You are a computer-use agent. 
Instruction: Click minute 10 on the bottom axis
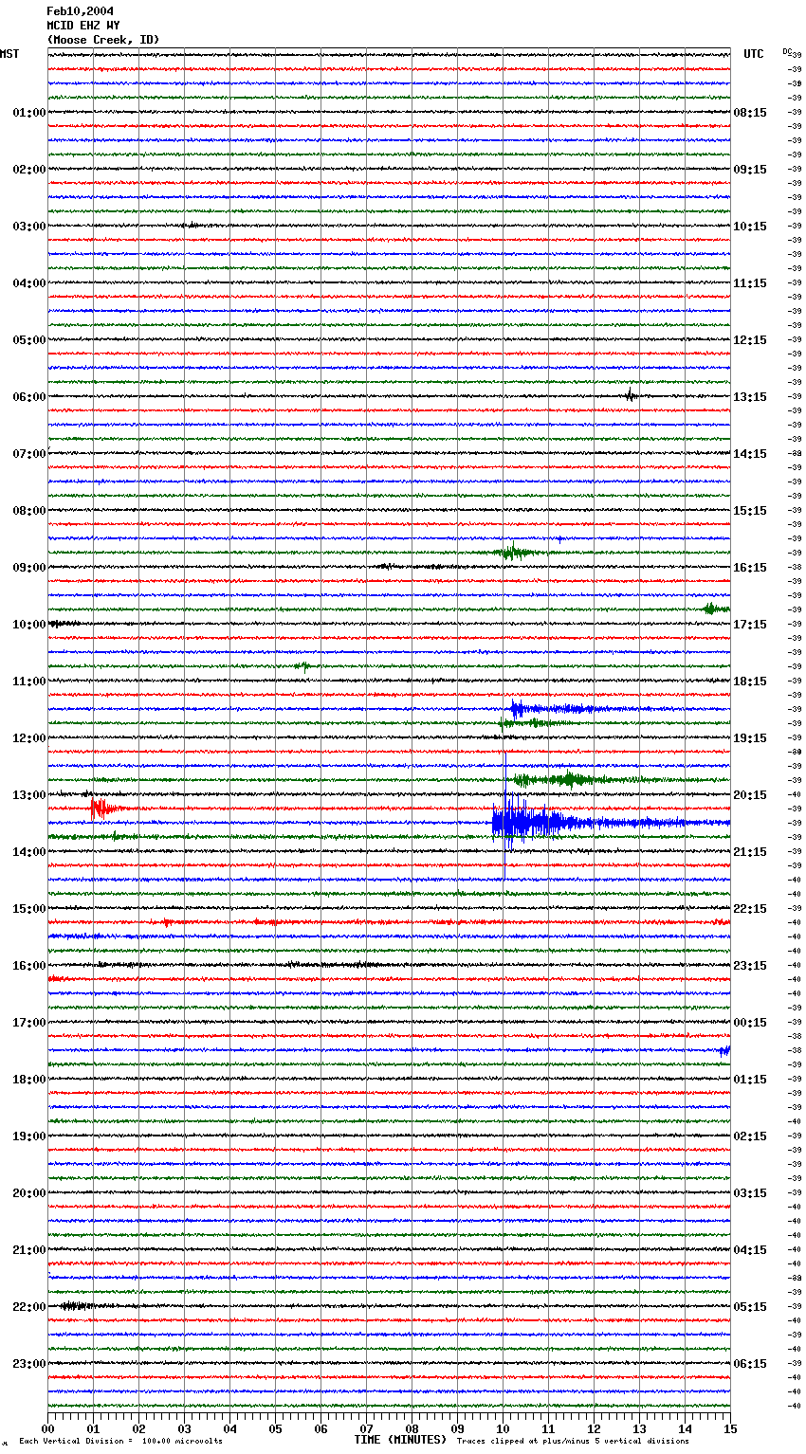(x=503, y=1428)
